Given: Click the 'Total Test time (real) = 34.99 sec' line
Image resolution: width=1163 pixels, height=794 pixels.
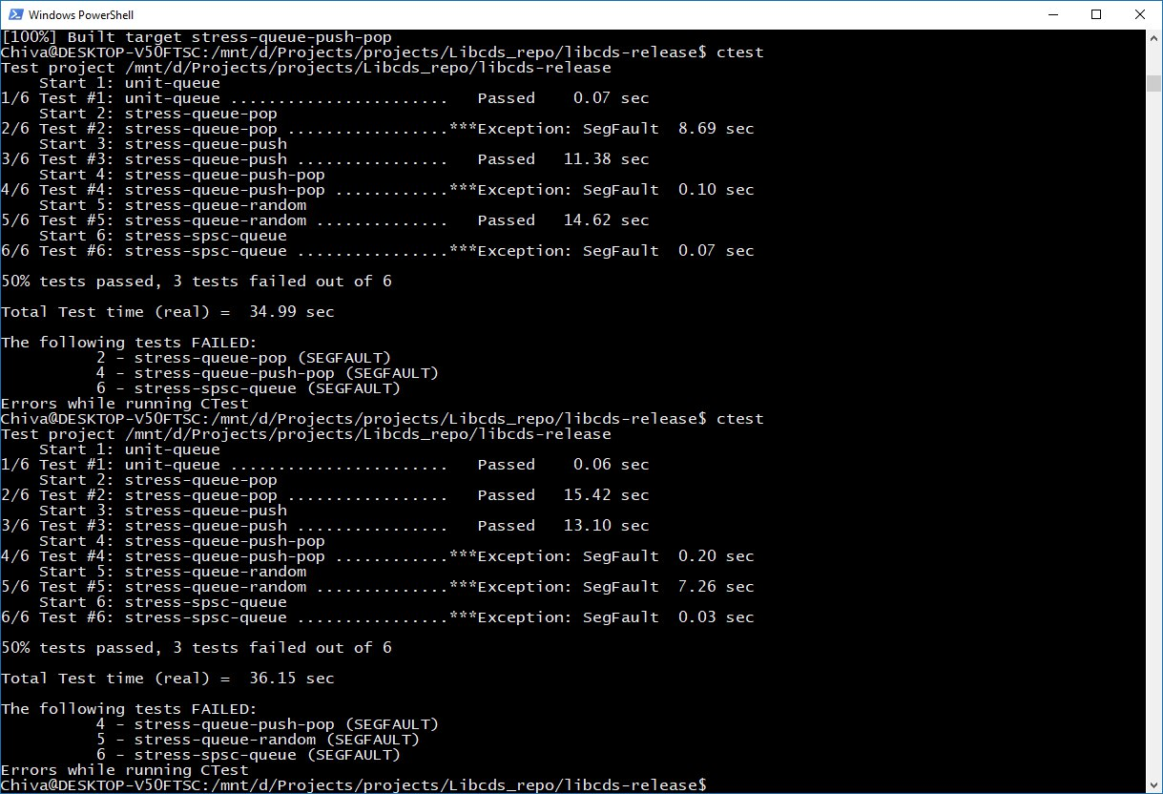Looking at the screenshot, I should pos(168,312).
